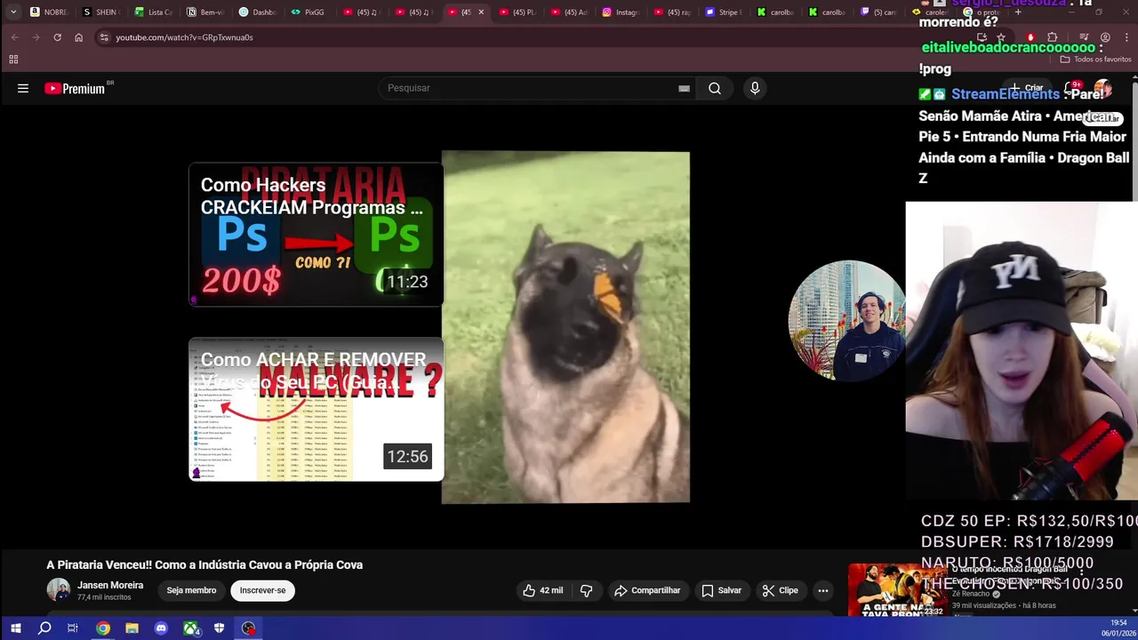This screenshot has height=640, width=1138.
Task: Open Xbox app on the taskbar
Action: coord(190,628)
